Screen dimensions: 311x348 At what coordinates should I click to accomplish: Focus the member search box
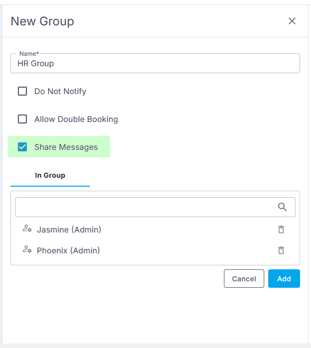tap(144, 207)
